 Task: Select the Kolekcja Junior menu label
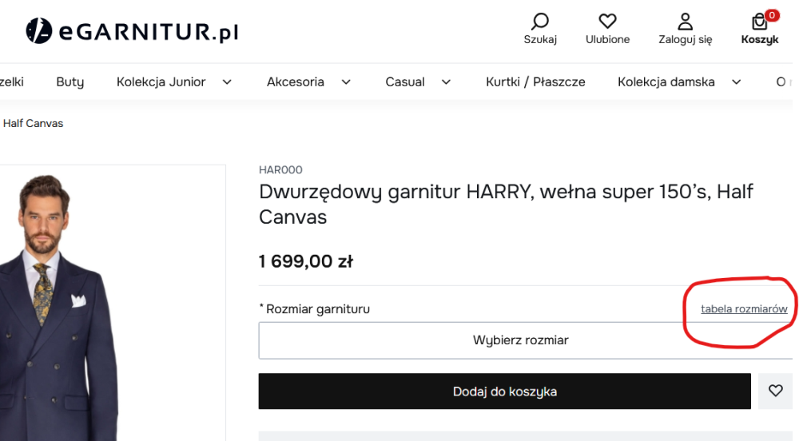tap(161, 81)
